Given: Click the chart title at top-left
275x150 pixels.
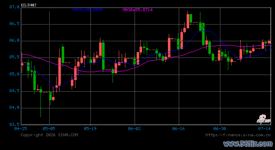Looking at the screenshot, I should (29, 5).
